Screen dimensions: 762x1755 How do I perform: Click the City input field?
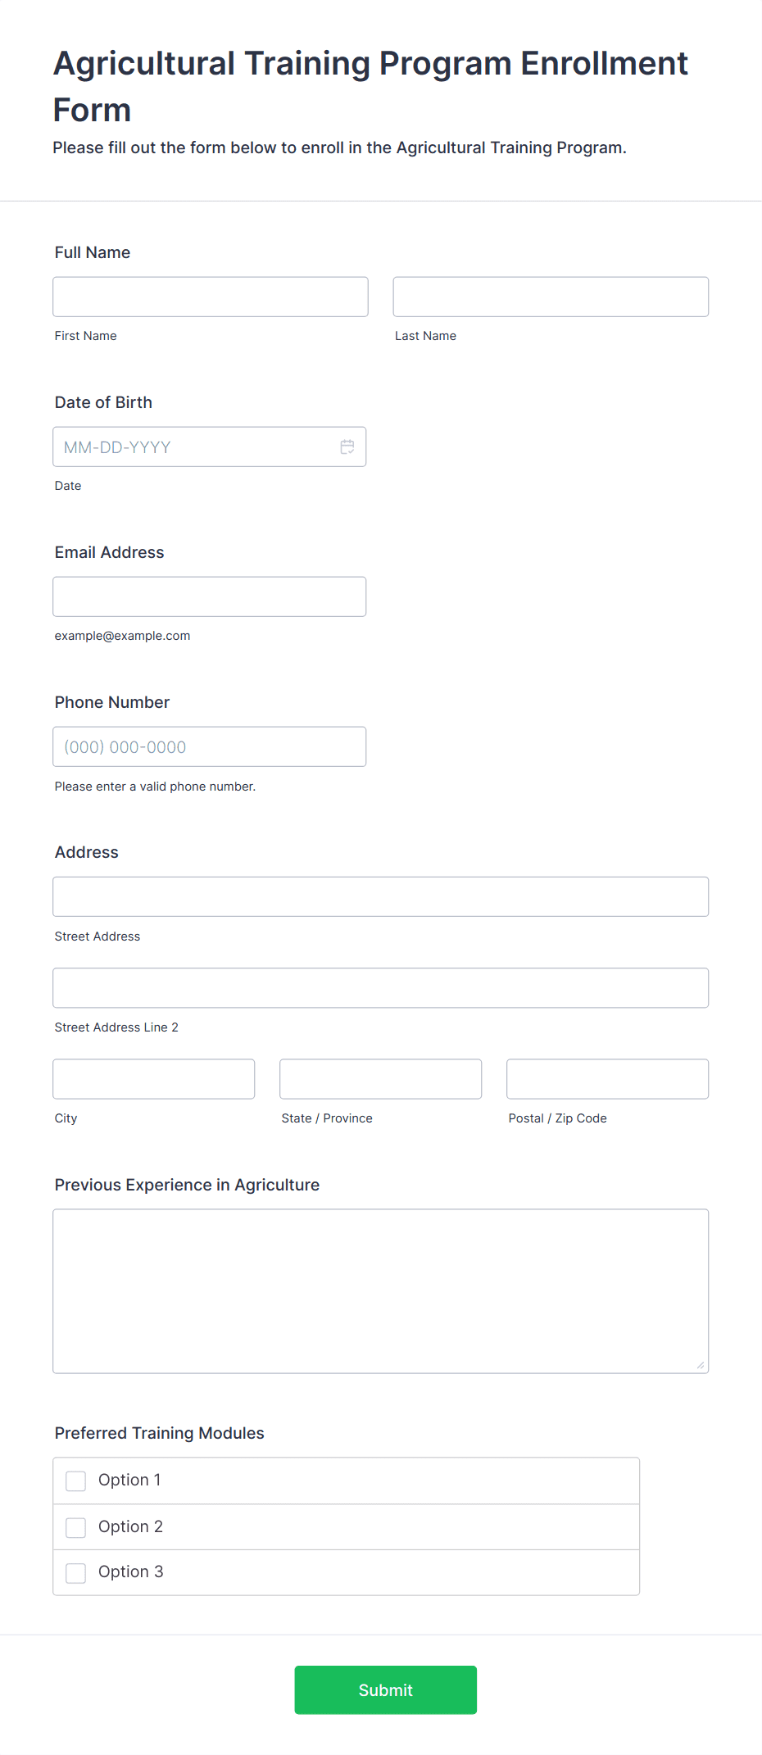(154, 1078)
